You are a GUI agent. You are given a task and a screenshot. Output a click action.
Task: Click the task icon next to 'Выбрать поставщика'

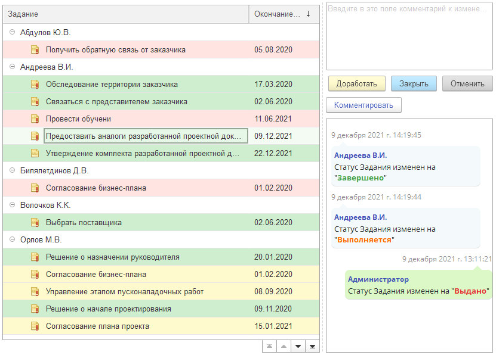coord(35,223)
